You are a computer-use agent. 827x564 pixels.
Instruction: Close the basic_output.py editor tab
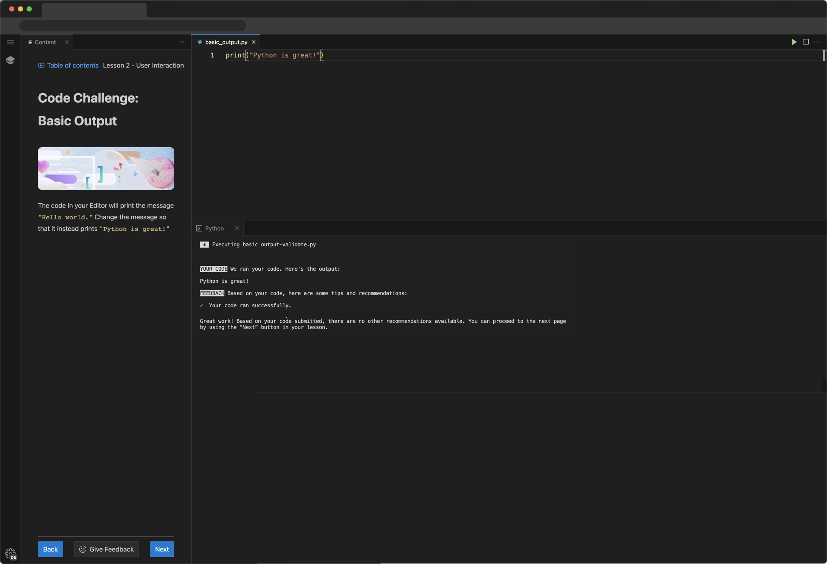[x=254, y=42]
